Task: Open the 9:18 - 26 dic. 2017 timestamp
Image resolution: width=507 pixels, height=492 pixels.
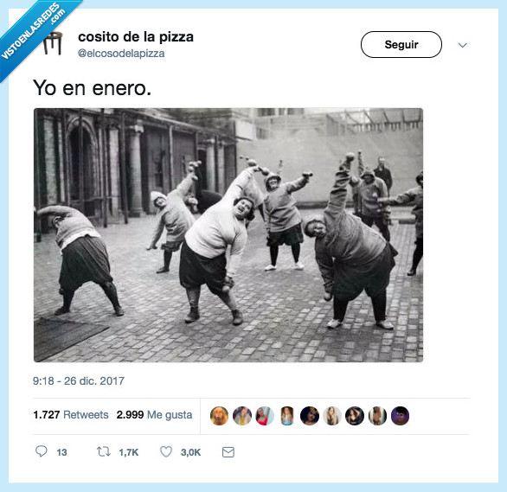Action: tap(79, 380)
